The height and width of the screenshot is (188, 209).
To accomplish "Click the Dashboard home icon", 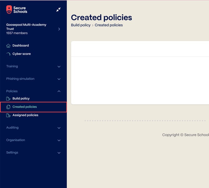I will (8, 46).
